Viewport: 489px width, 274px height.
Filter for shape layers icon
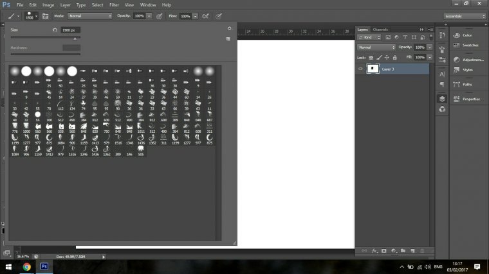[x=414, y=37]
